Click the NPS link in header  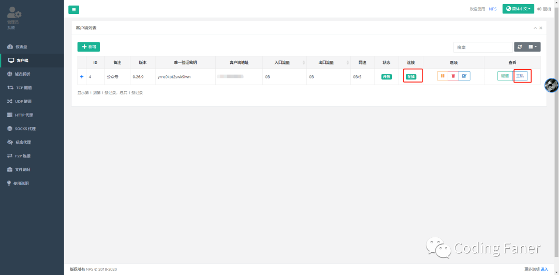coord(493,9)
